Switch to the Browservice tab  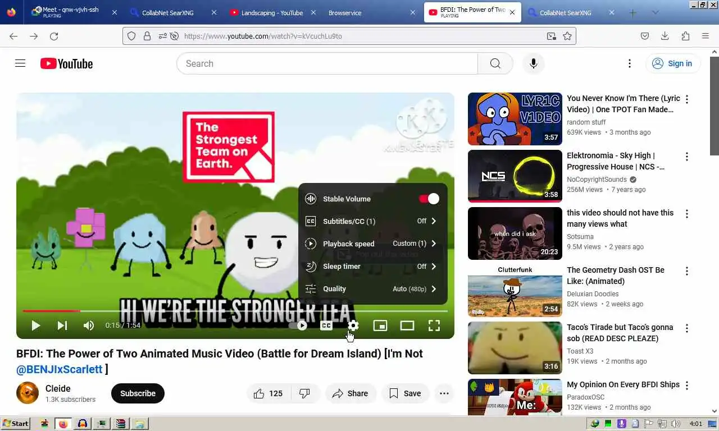coord(371,12)
